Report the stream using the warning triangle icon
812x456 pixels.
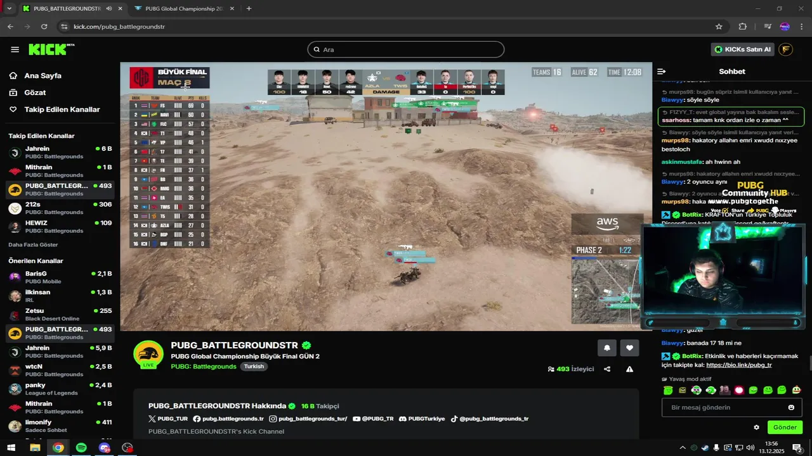point(629,369)
